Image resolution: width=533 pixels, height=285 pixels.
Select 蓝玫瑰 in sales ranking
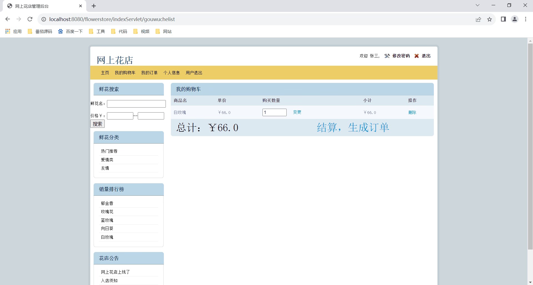107,220
